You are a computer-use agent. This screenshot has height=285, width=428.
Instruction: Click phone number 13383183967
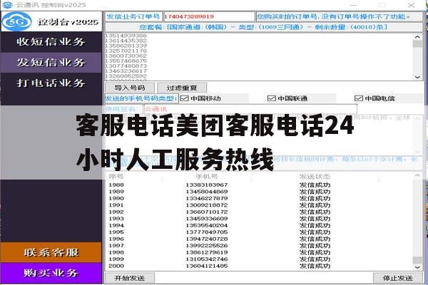pos(207,185)
